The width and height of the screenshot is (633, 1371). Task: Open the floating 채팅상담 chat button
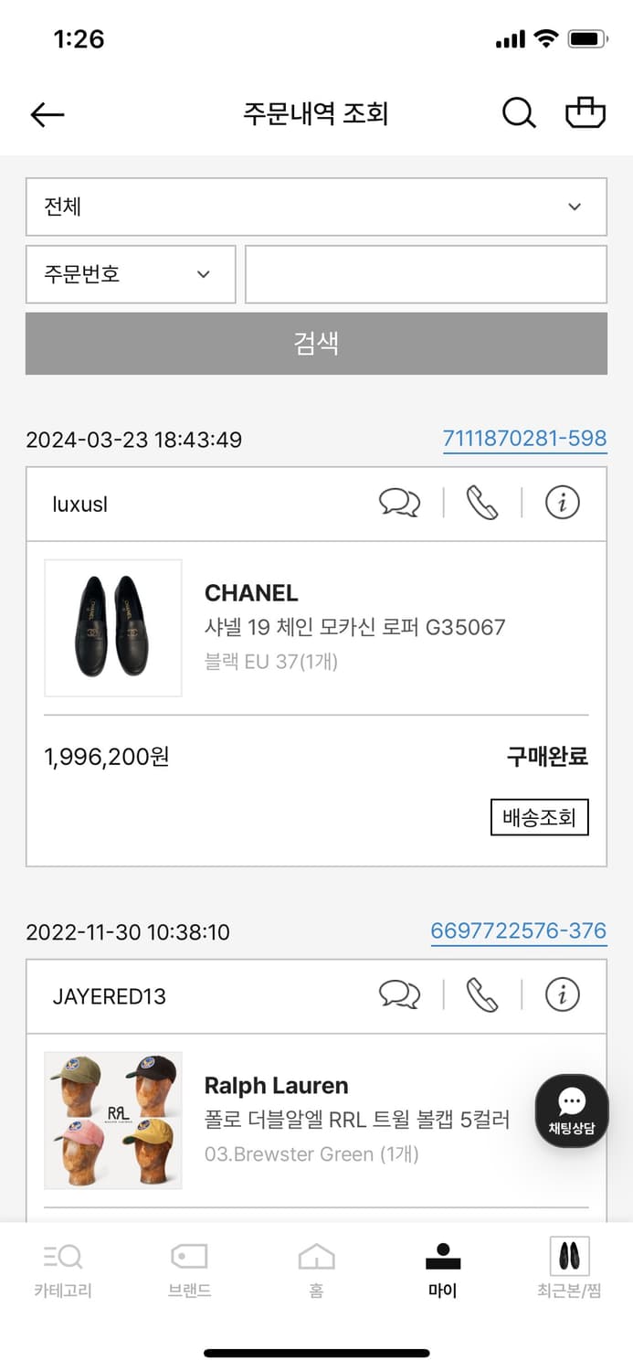570,1111
